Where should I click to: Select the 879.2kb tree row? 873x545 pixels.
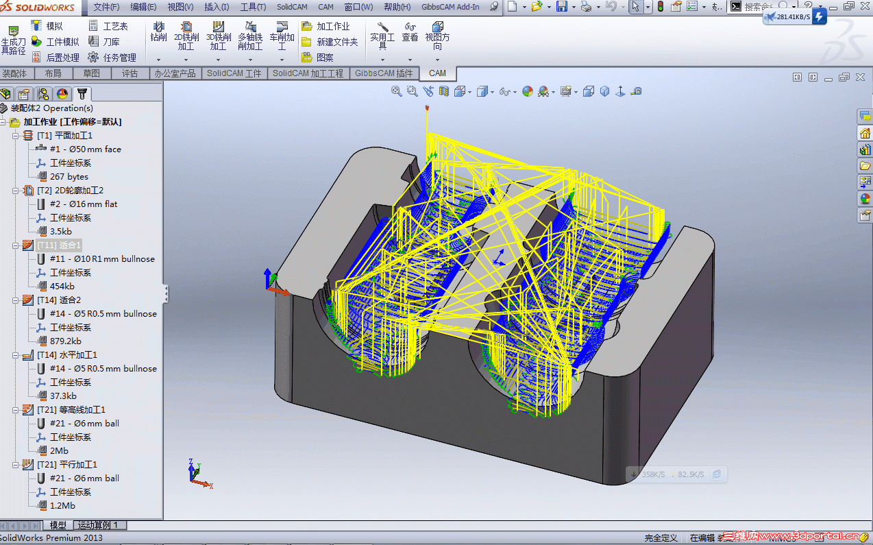59,341
